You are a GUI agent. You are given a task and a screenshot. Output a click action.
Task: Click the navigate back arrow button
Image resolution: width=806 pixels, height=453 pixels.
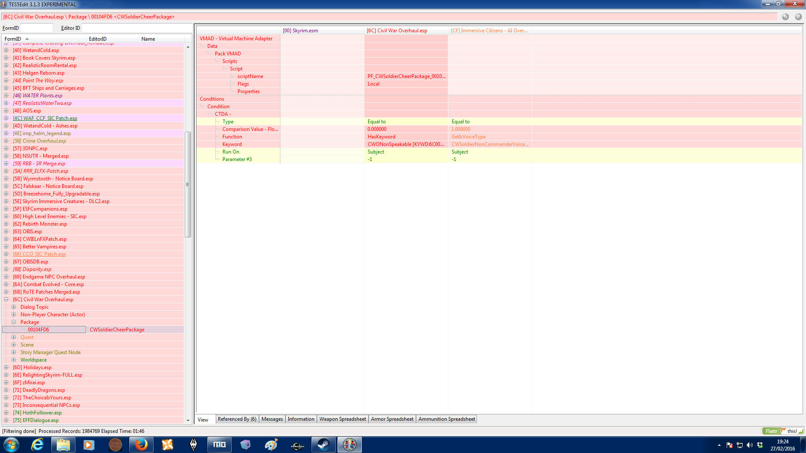(x=785, y=17)
